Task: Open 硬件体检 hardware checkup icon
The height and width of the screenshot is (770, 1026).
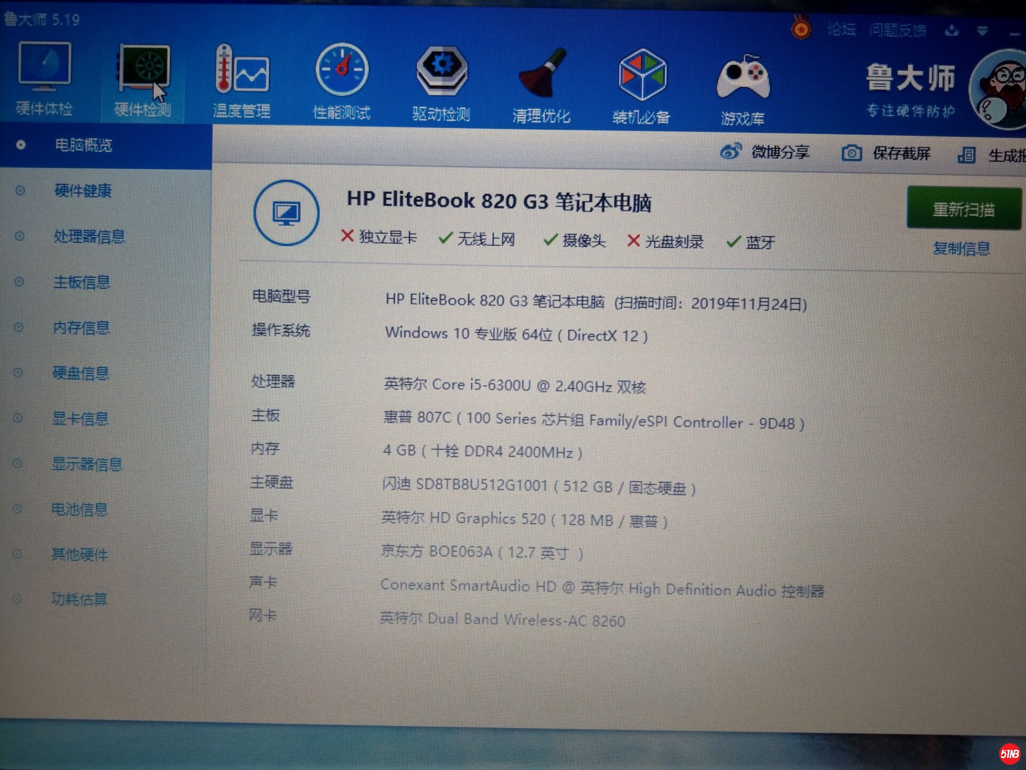Action: (45, 67)
